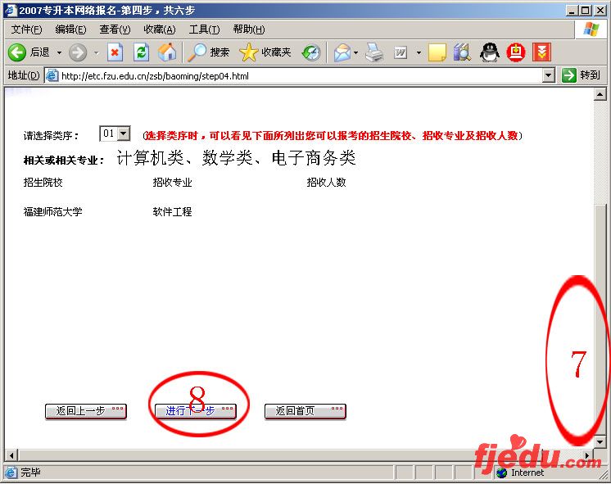Click the Back (后退) arrow icon
Viewport: 611px width, 484px height.
point(17,52)
